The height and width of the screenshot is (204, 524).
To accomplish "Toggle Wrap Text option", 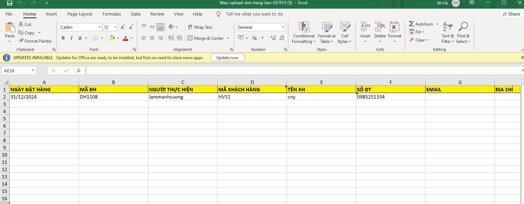I will 200,27.
